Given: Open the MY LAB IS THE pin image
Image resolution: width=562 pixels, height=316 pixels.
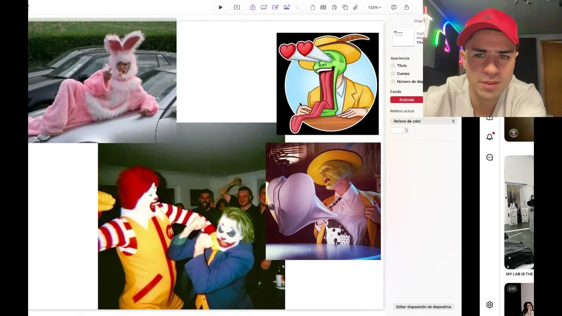Looking at the screenshot, I should tap(519, 212).
